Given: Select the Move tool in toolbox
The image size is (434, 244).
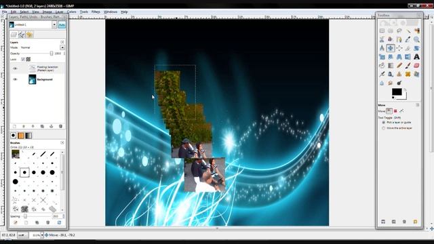Looking at the screenshot, I should pyautogui.click(x=391, y=48).
